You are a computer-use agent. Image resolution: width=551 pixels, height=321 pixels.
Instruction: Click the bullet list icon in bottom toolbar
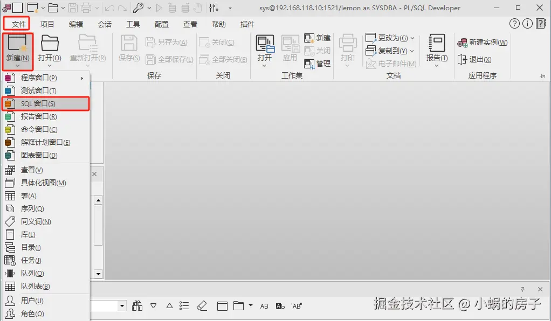pos(184,305)
